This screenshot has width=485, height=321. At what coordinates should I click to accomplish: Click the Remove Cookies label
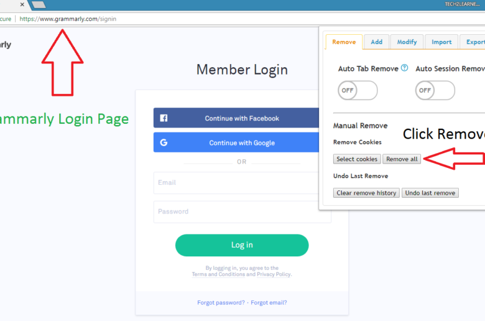(x=358, y=142)
